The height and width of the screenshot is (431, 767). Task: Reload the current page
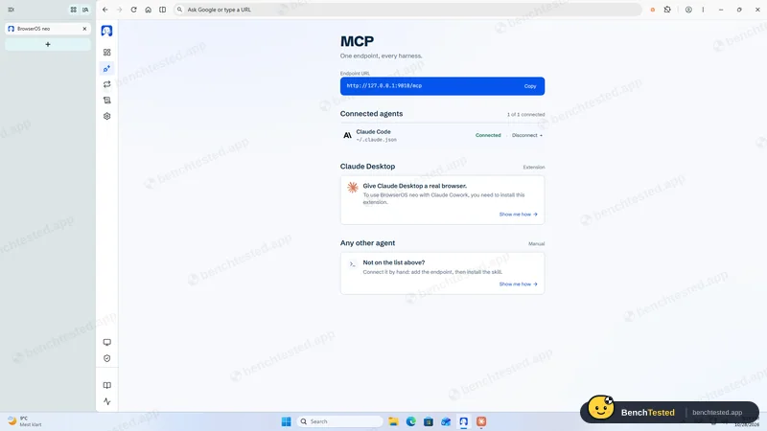click(133, 10)
